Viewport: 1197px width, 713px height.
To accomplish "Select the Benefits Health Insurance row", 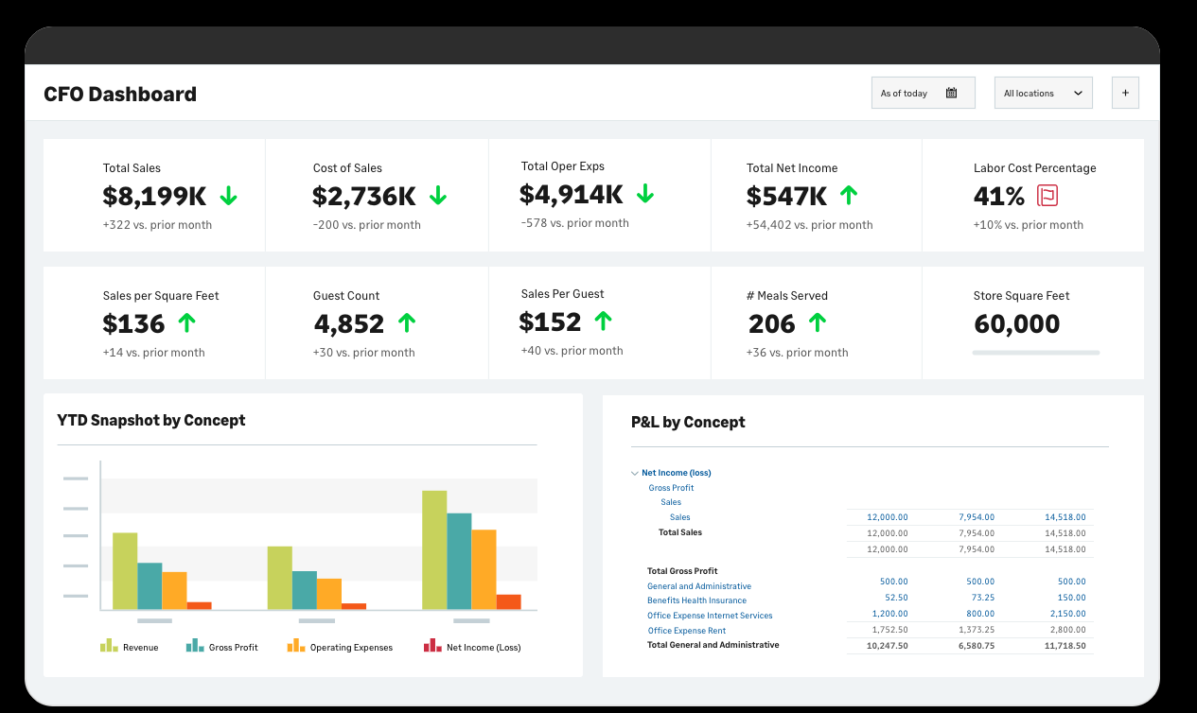I will [x=696, y=600].
